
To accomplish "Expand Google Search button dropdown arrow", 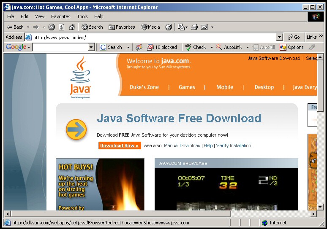I will 128,48.
